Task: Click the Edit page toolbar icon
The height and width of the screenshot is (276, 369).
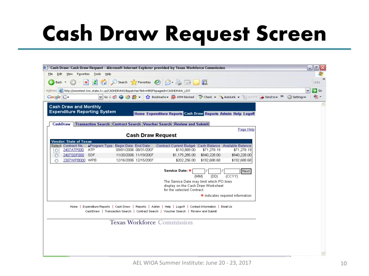Action: 187,82
